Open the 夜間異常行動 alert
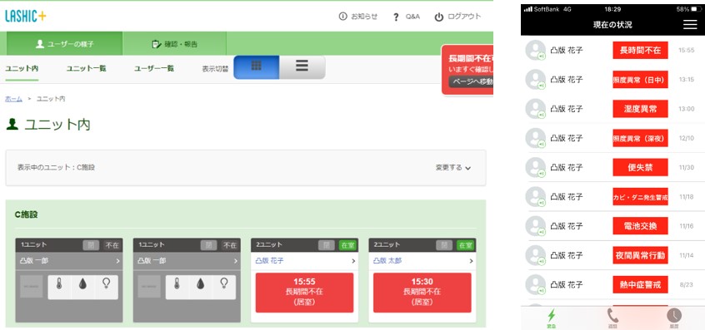This screenshot has height=330, width=705. click(640, 255)
